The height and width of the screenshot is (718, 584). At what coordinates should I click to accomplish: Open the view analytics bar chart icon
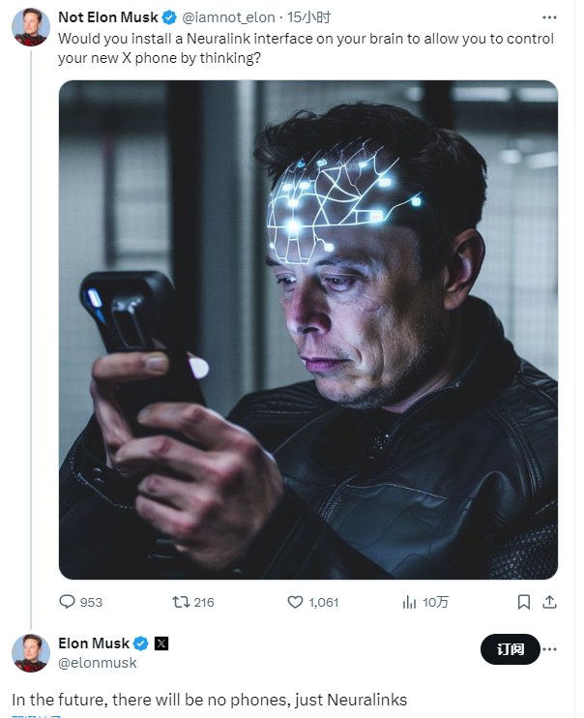pyautogui.click(x=409, y=602)
